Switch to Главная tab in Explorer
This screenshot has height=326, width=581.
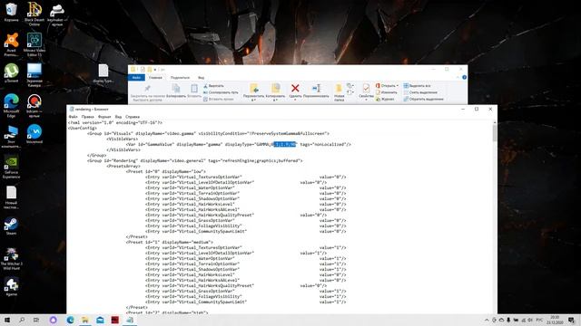pyautogui.click(x=155, y=78)
